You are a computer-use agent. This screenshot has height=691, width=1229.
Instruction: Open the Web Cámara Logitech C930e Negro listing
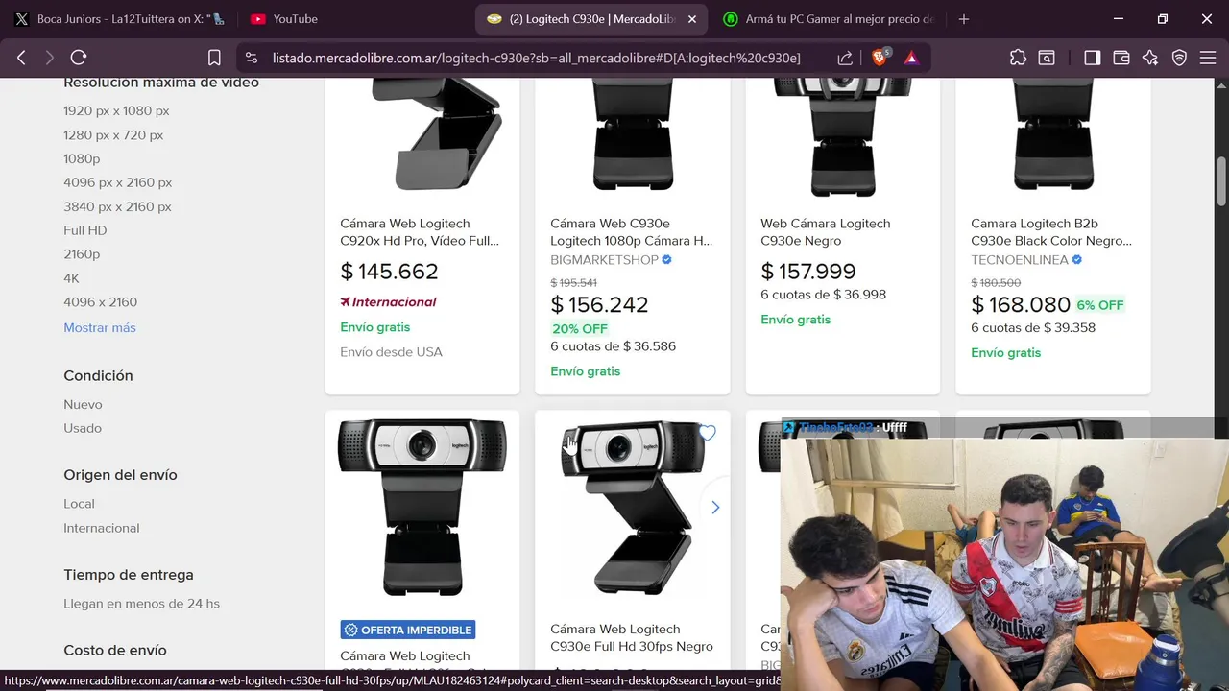click(x=825, y=232)
